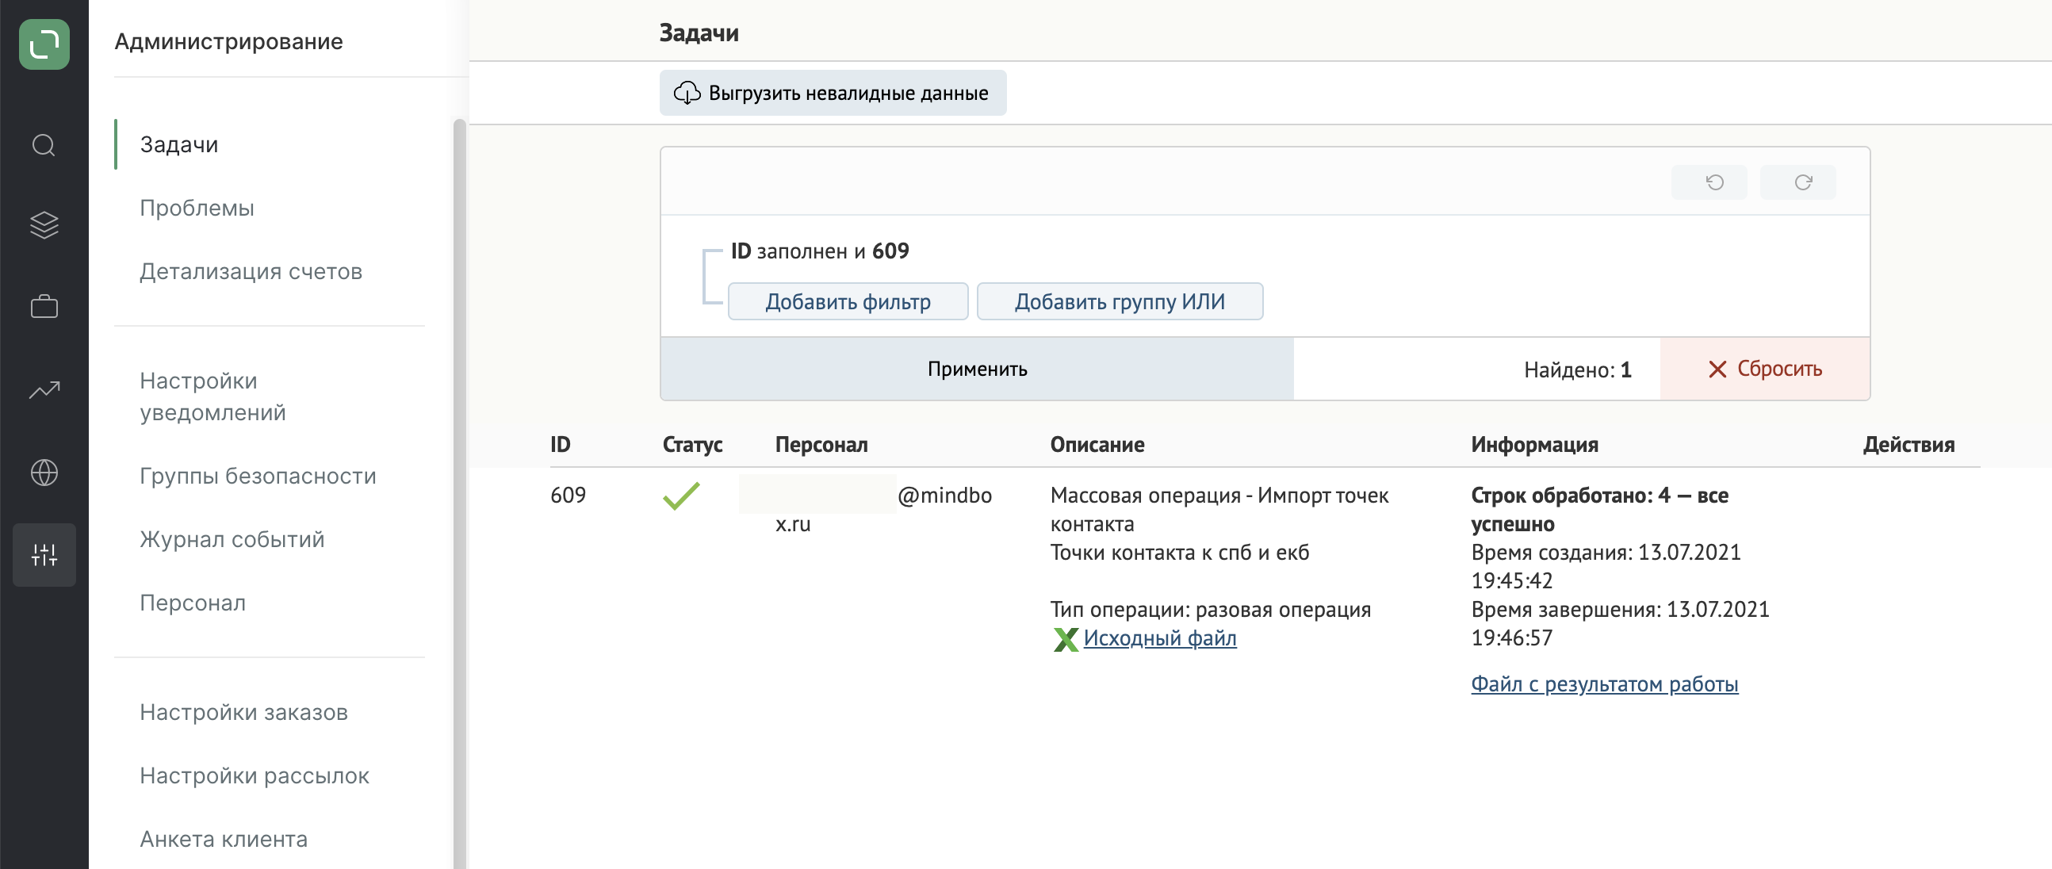Image resolution: width=2052 pixels, height=869 pixels.
Task: Click the Статус column header
Action: pos(692,445)
